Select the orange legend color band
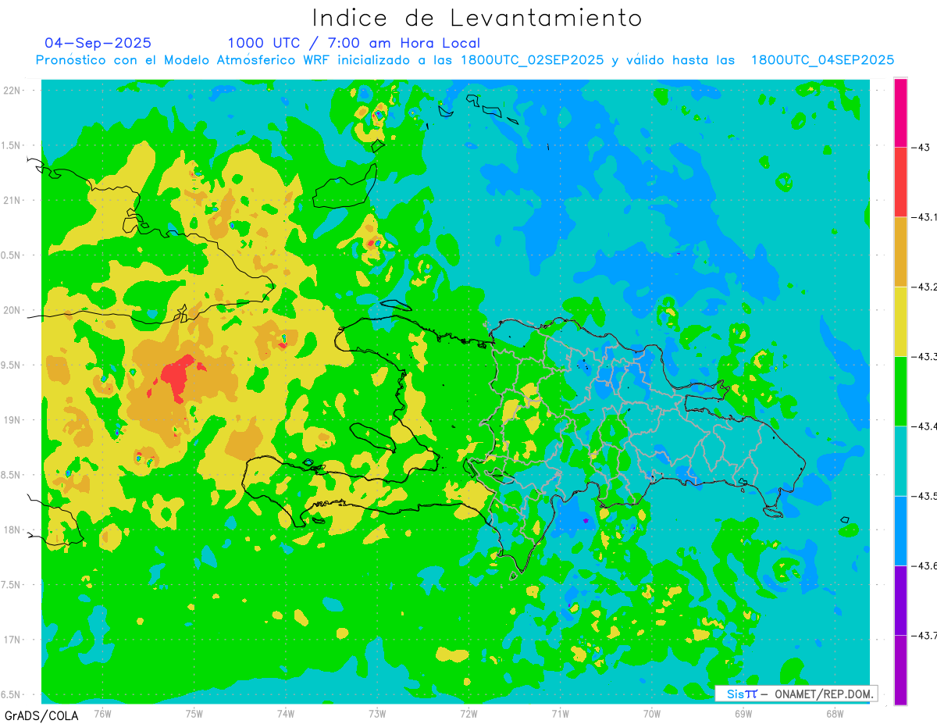This screenshot has height=724, width=937. (x=900, y=251)
